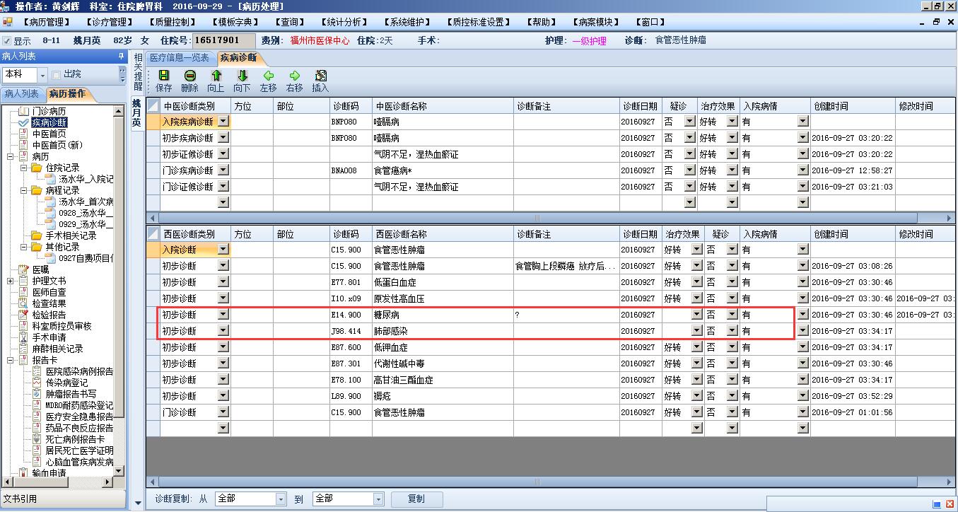Click the patient tree vertical scrollbar

pyautogui.click(x=119, y=290)
